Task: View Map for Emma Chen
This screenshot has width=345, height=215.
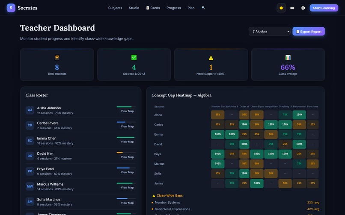Action: click(127, 142)
